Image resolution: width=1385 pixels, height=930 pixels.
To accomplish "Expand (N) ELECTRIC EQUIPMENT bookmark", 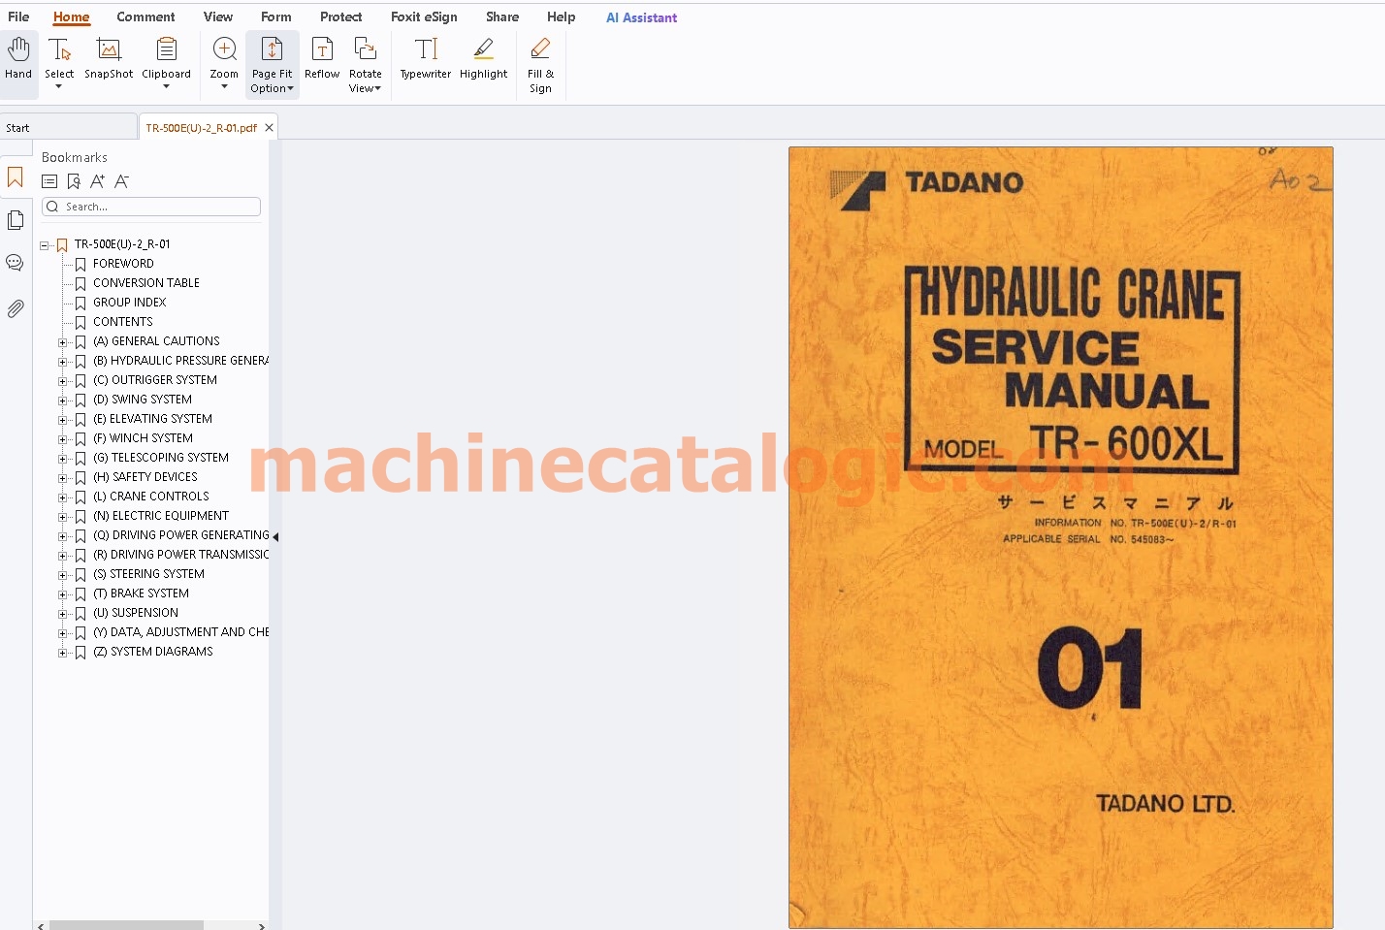I will 63,517.
